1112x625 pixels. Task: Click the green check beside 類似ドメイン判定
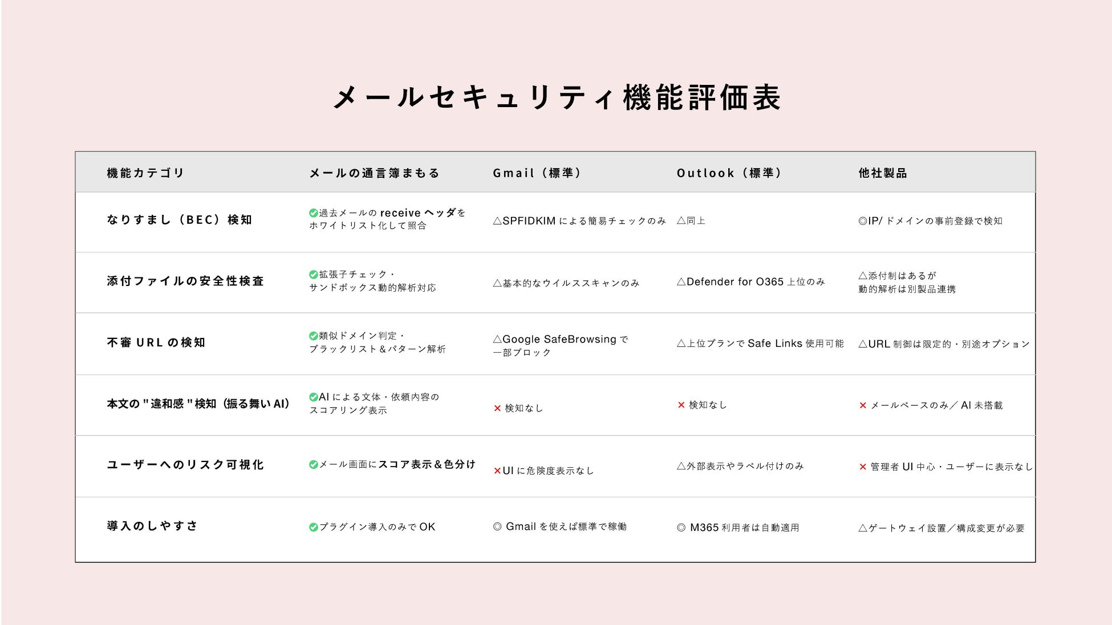click(x=313, y=336)
